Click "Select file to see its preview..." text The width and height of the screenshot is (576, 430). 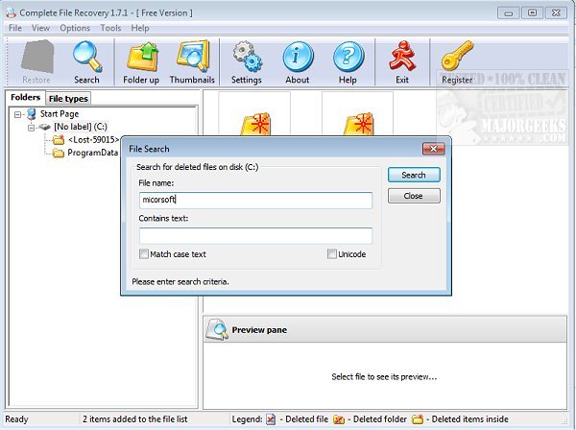[384, 377]
